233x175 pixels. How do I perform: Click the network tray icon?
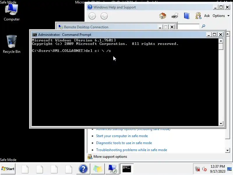(197, 169)
